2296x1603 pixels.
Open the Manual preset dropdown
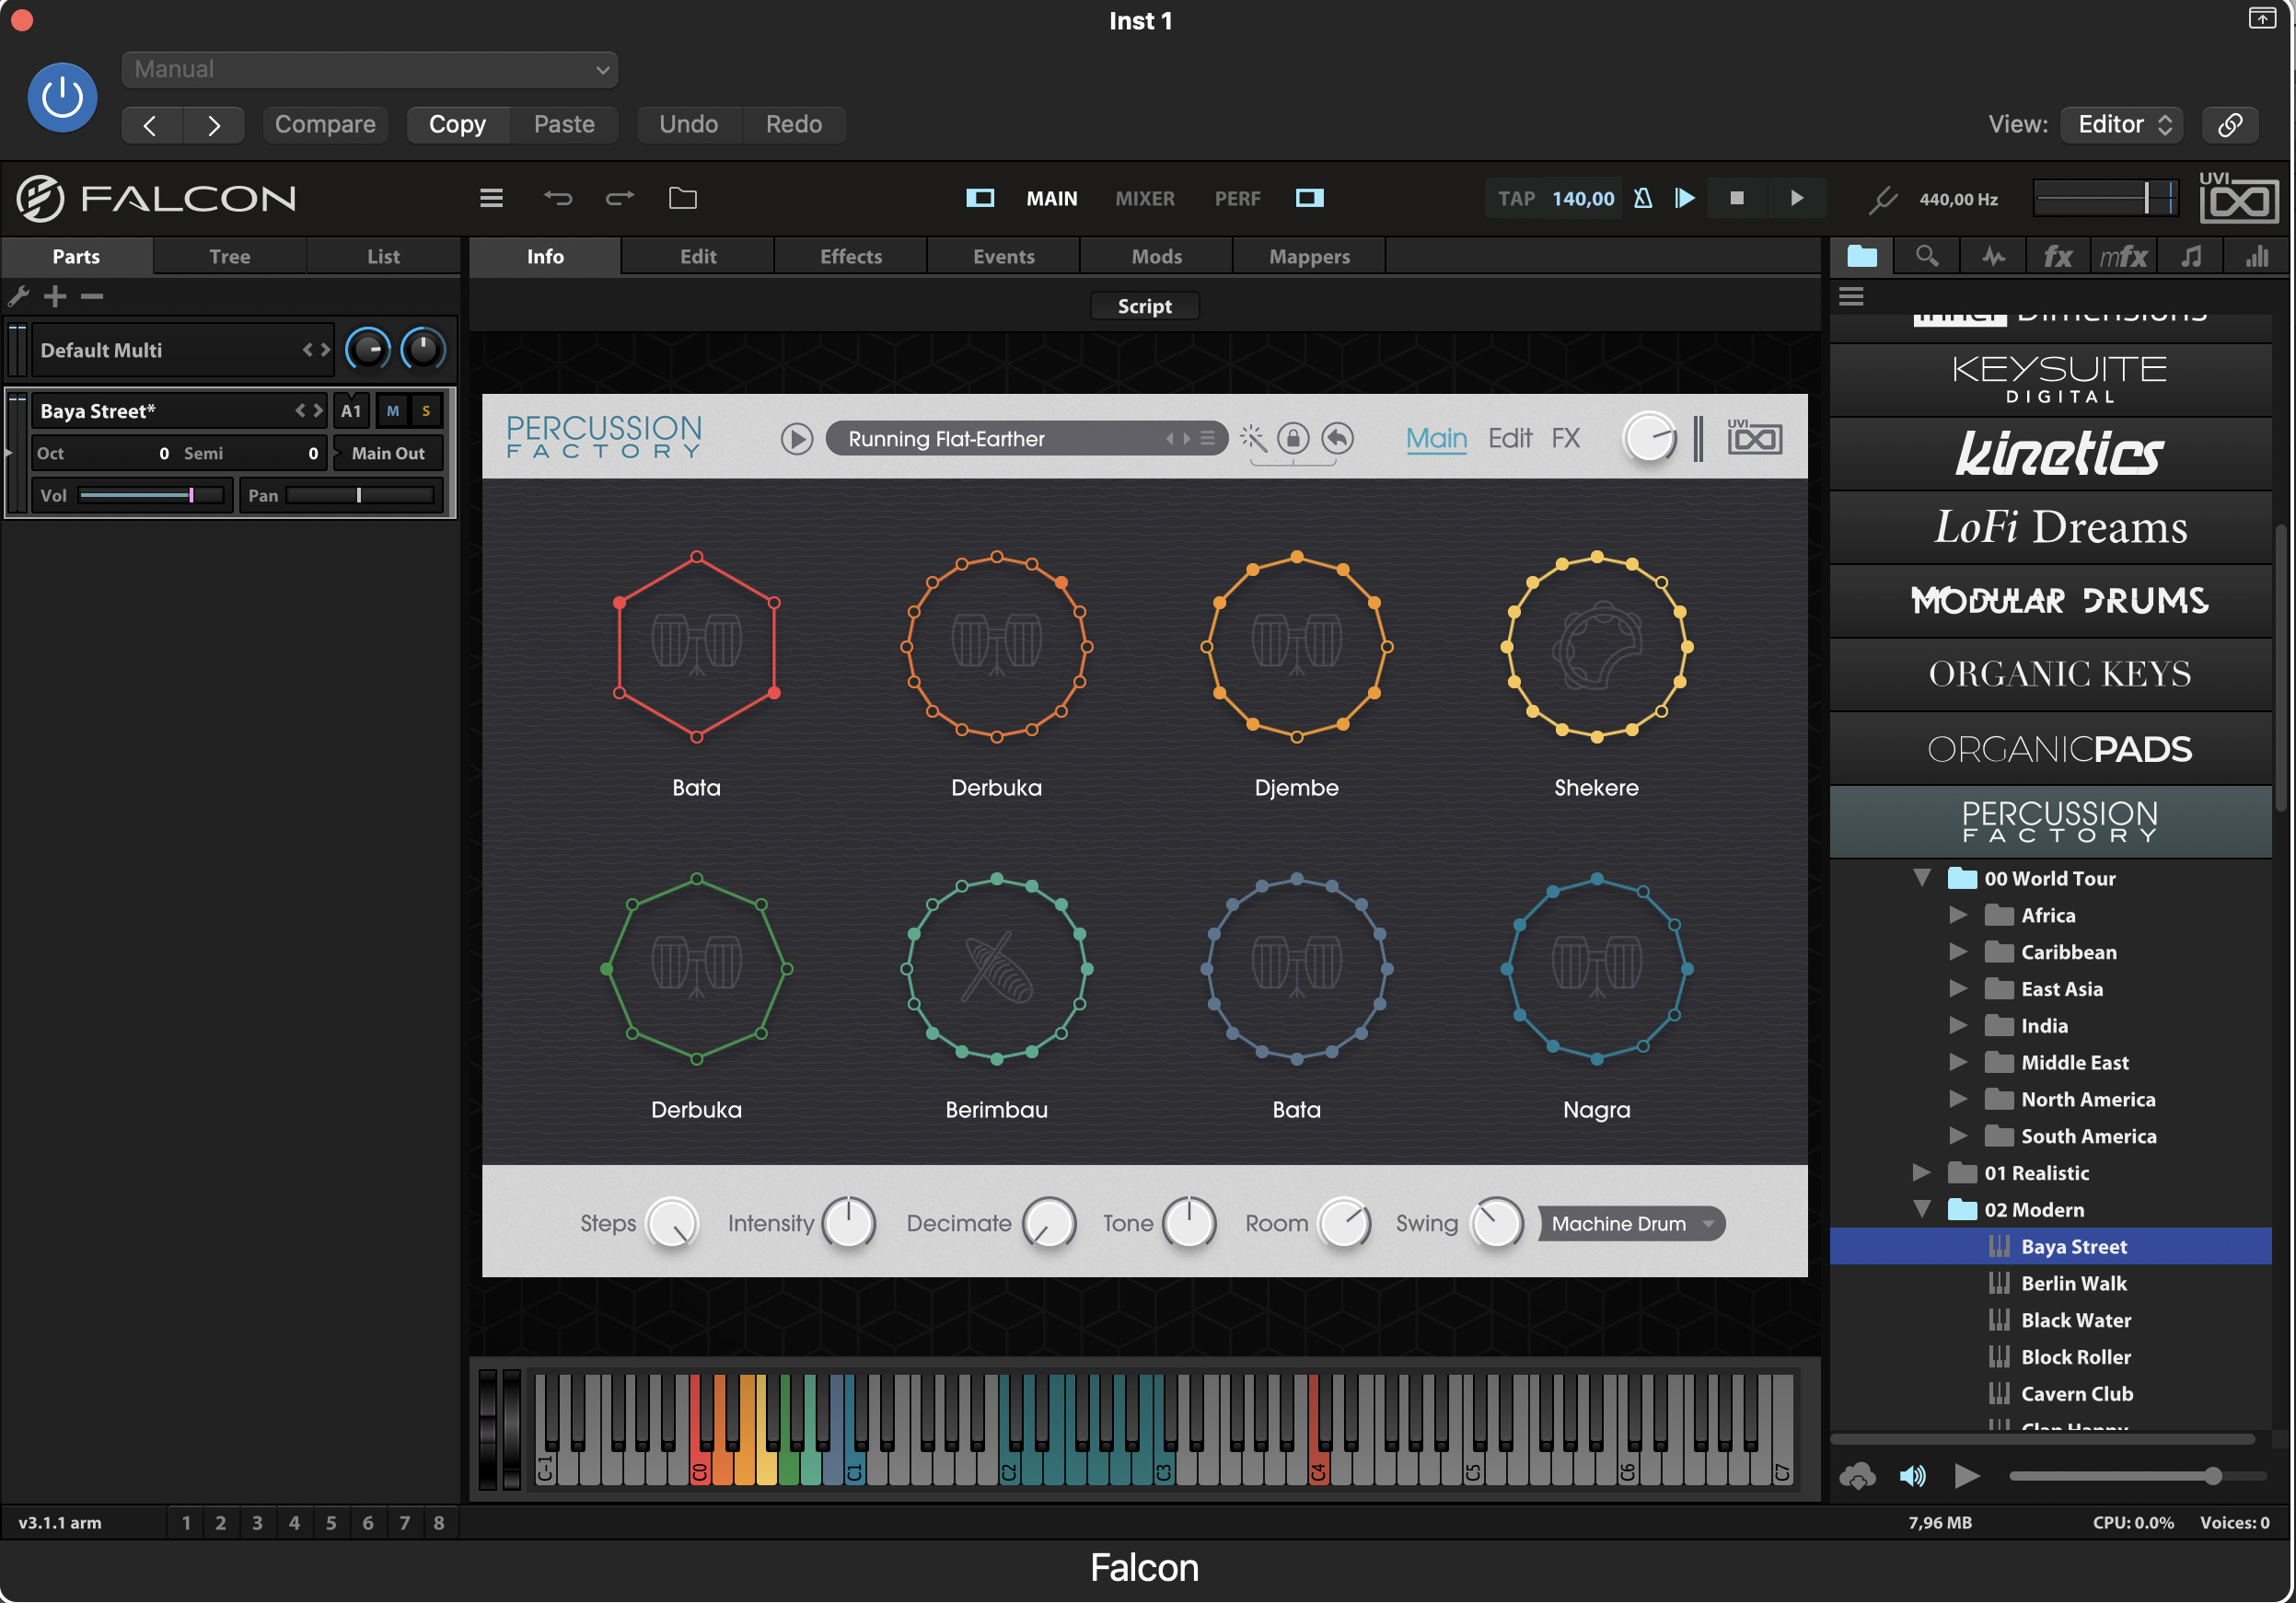(x=370, y=69)
